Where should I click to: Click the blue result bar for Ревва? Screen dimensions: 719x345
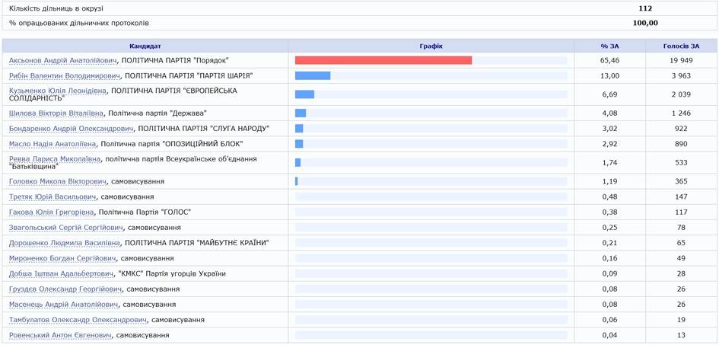(x=297, y=162)
